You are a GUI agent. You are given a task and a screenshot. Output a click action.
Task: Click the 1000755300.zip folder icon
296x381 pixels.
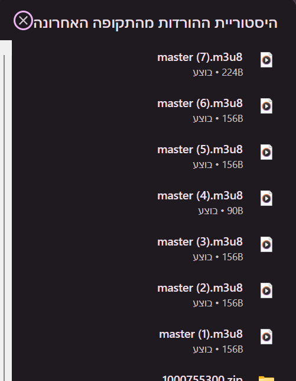[x=266, y=378]
